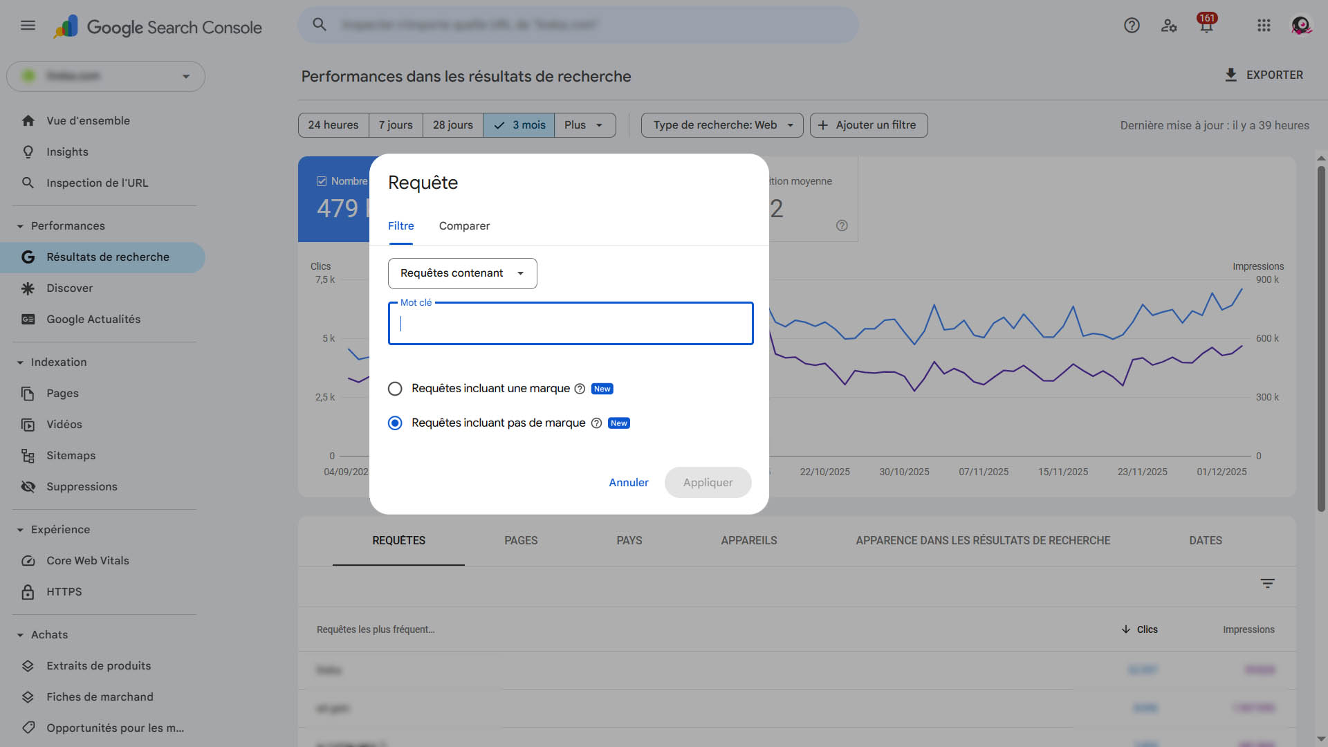Viewport: 1328px width, 747px height.
Task: Switch to the Comparer tab in dialog
Action: [464, 225]
